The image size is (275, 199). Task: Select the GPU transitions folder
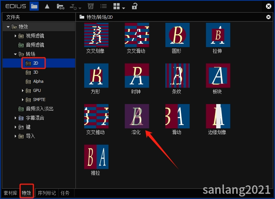pos(39,90)
